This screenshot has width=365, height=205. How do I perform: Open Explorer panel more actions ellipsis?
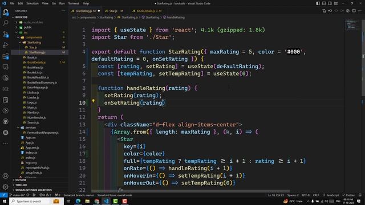[63, 11]
